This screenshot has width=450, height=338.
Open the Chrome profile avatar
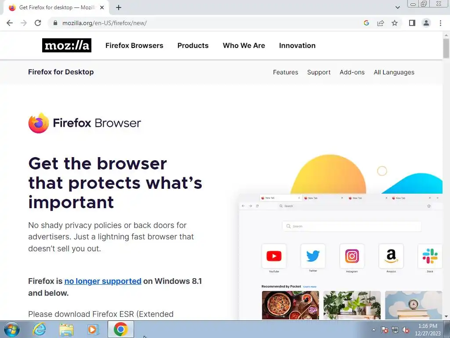(426, 23)
